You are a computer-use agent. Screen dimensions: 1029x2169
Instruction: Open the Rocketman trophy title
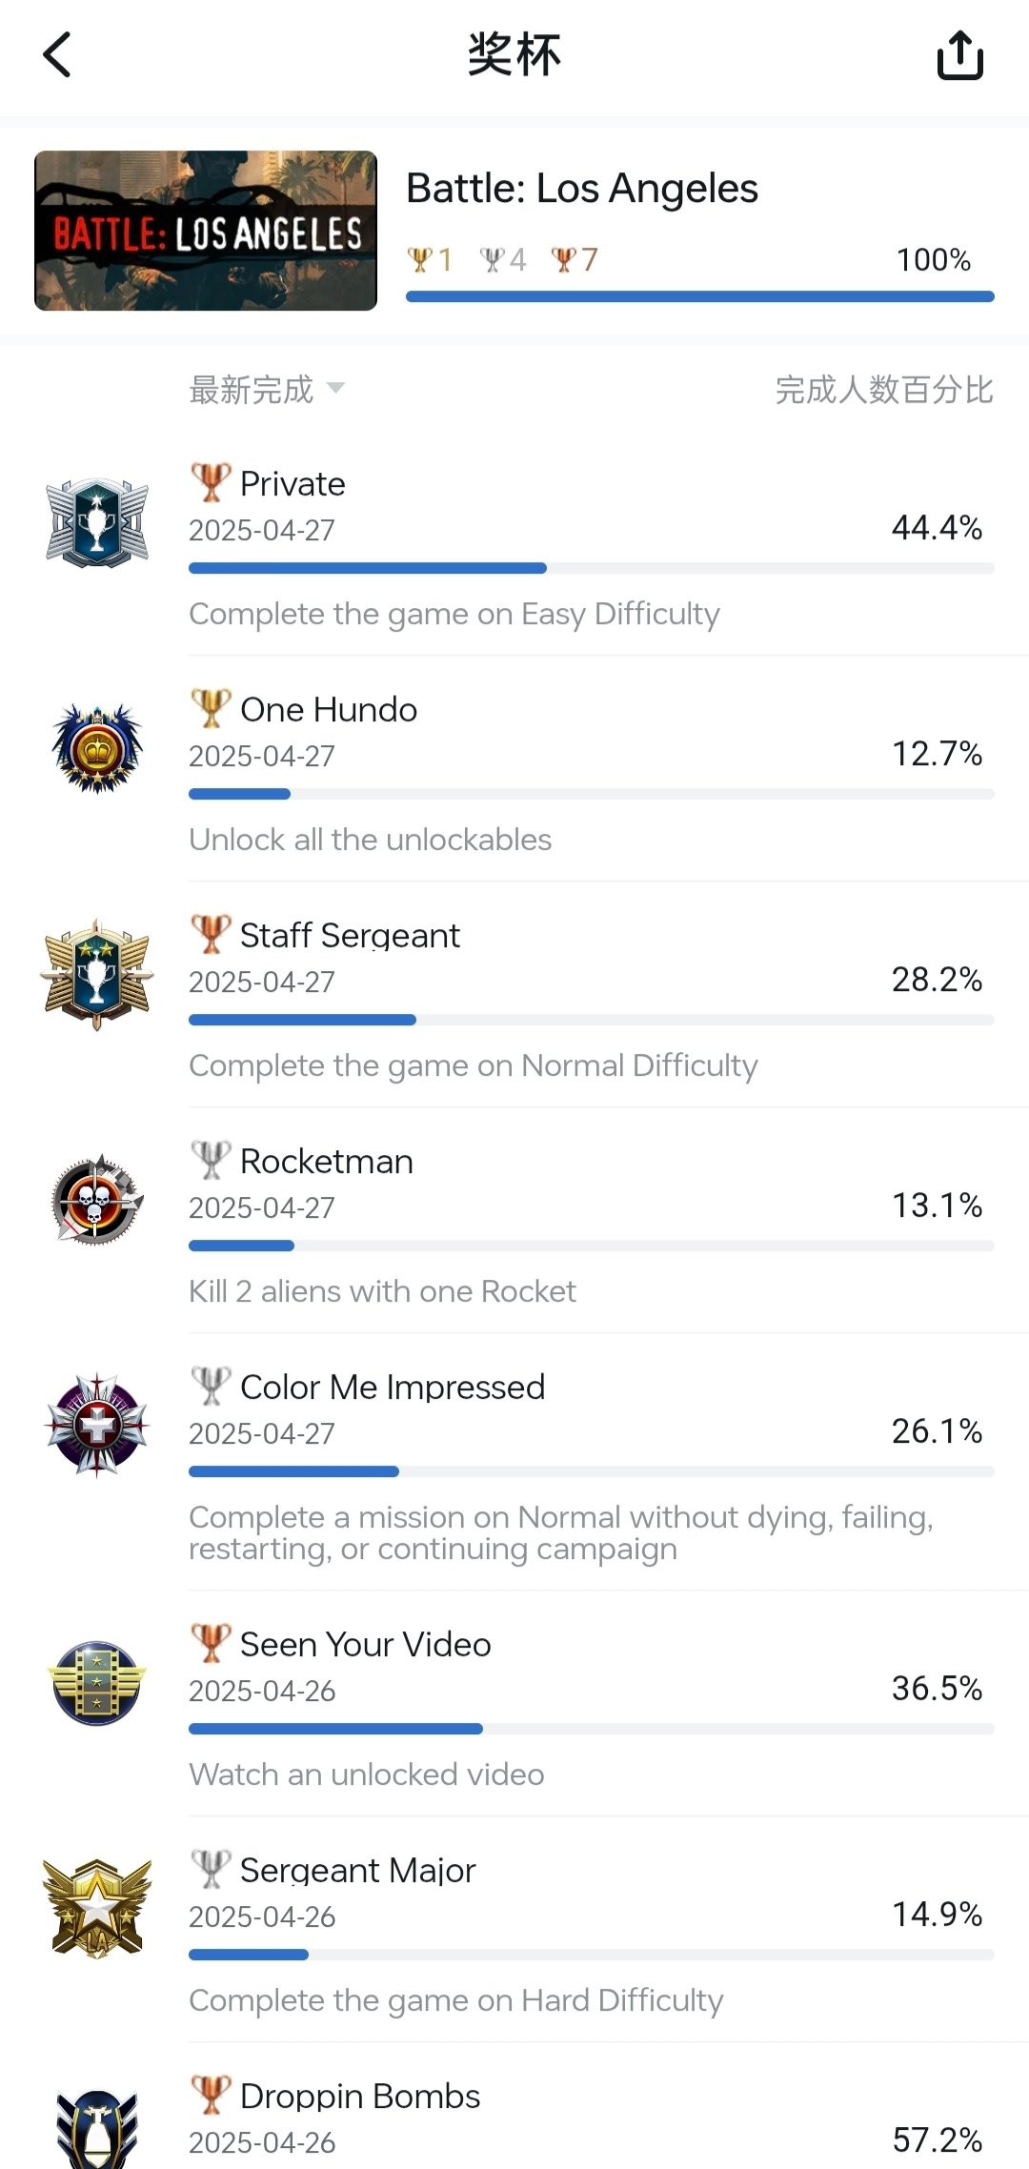(x=326, y=1162)
